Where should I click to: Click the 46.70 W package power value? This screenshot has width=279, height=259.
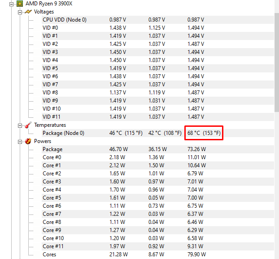(118, 149)
